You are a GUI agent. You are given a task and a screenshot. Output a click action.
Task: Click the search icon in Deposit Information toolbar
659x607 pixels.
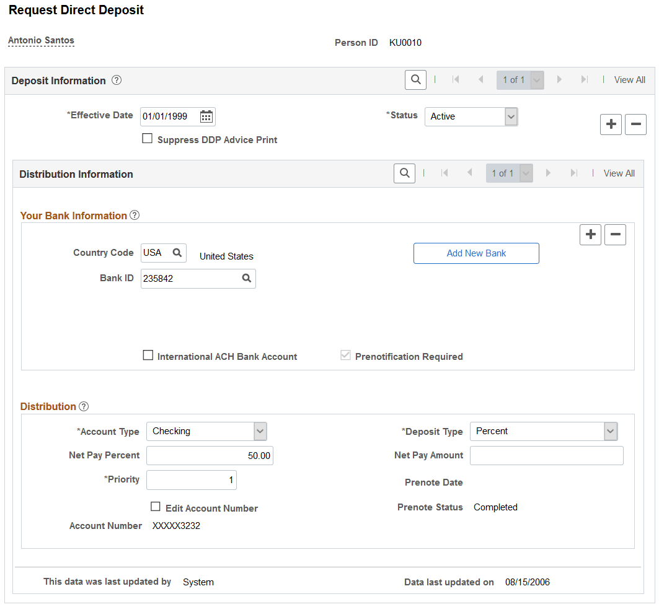[x=415, y=79]
